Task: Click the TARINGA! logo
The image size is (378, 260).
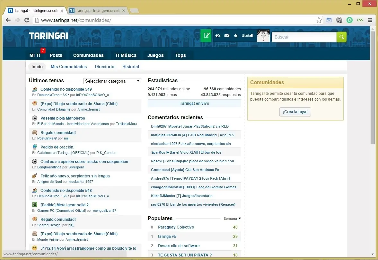Action: (x=48, y=36)
